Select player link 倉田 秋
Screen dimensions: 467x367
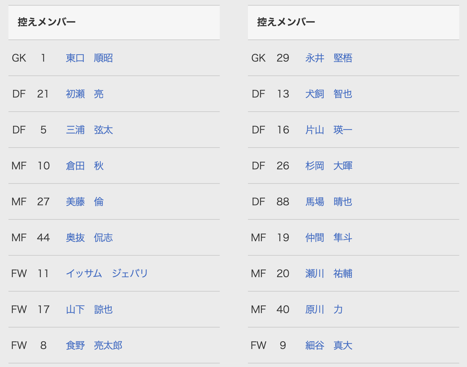85,166
